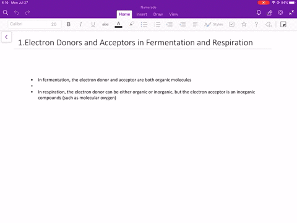Choose the font color A swatch
This screenshot has width=297, height=223.
[x=118, y=24]
